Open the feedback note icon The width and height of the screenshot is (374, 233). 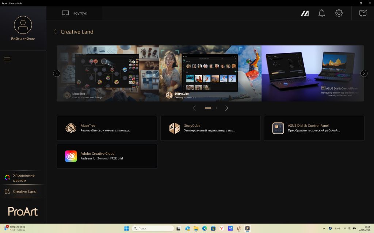pyautogui.click(x=363, y=13)
